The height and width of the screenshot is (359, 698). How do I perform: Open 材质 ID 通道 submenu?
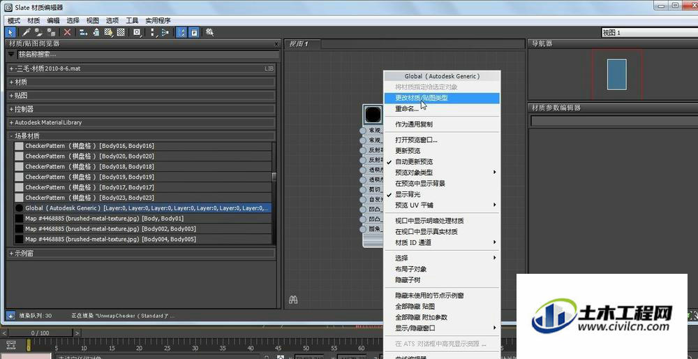(442, 242)
